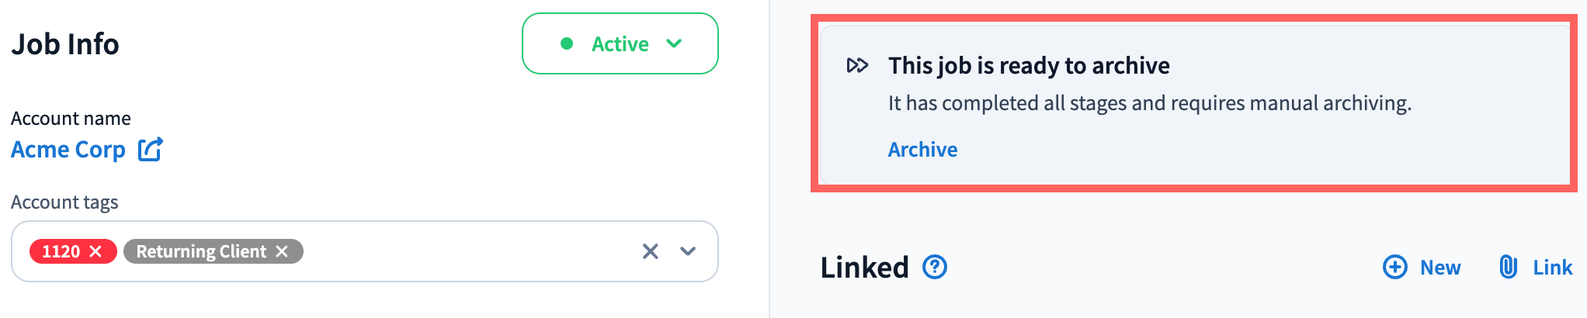
Task: Open the Acme Corp account link
Action: coord(68,149)
